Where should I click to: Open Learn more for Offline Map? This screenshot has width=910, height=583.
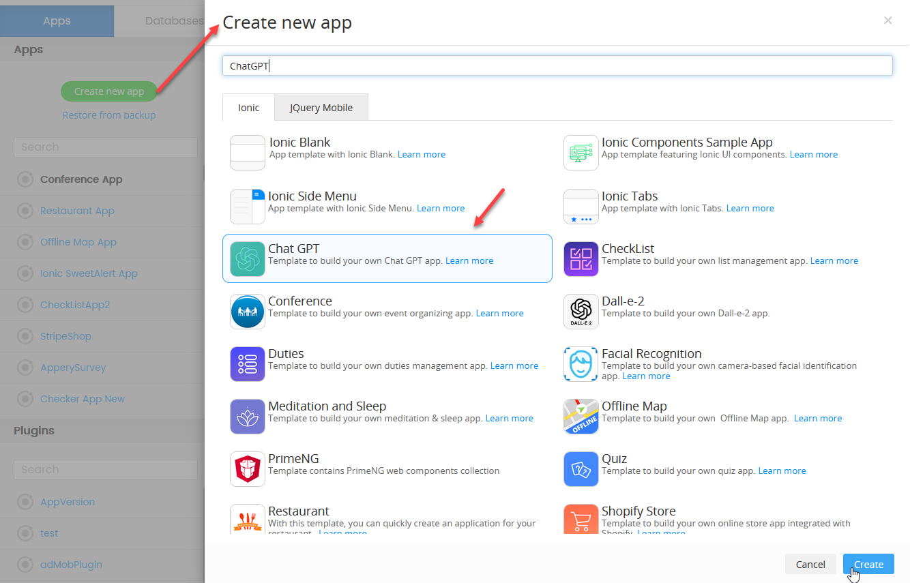click(x=818, y=418)
